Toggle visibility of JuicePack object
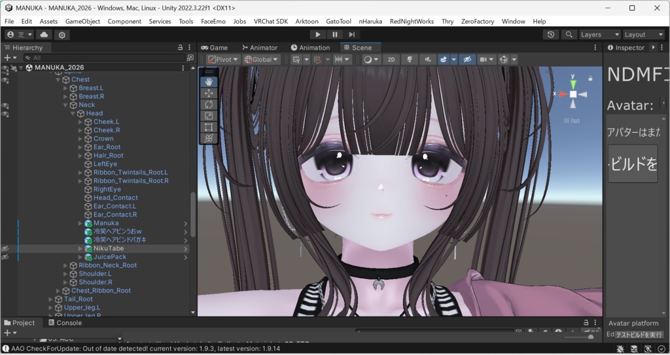670x355 pixels. pyautogui.click(x=5, y=257)
